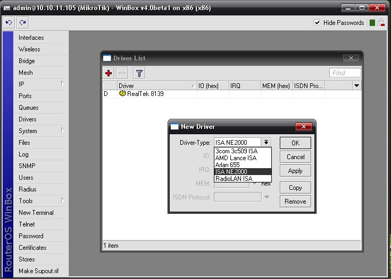The width and height of the screenshot is (391, 279).
Task: Open the ISDN Protocol dropdown arrow
Action: pos(267,197)
